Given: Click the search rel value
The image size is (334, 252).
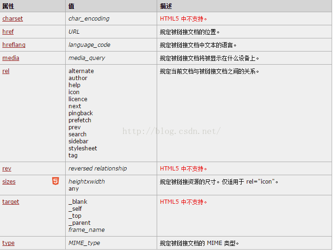Looking at the screenshot, I should [x=77, y=134].
